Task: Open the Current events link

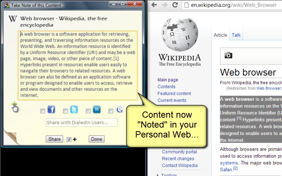Action: coord(172,100)
